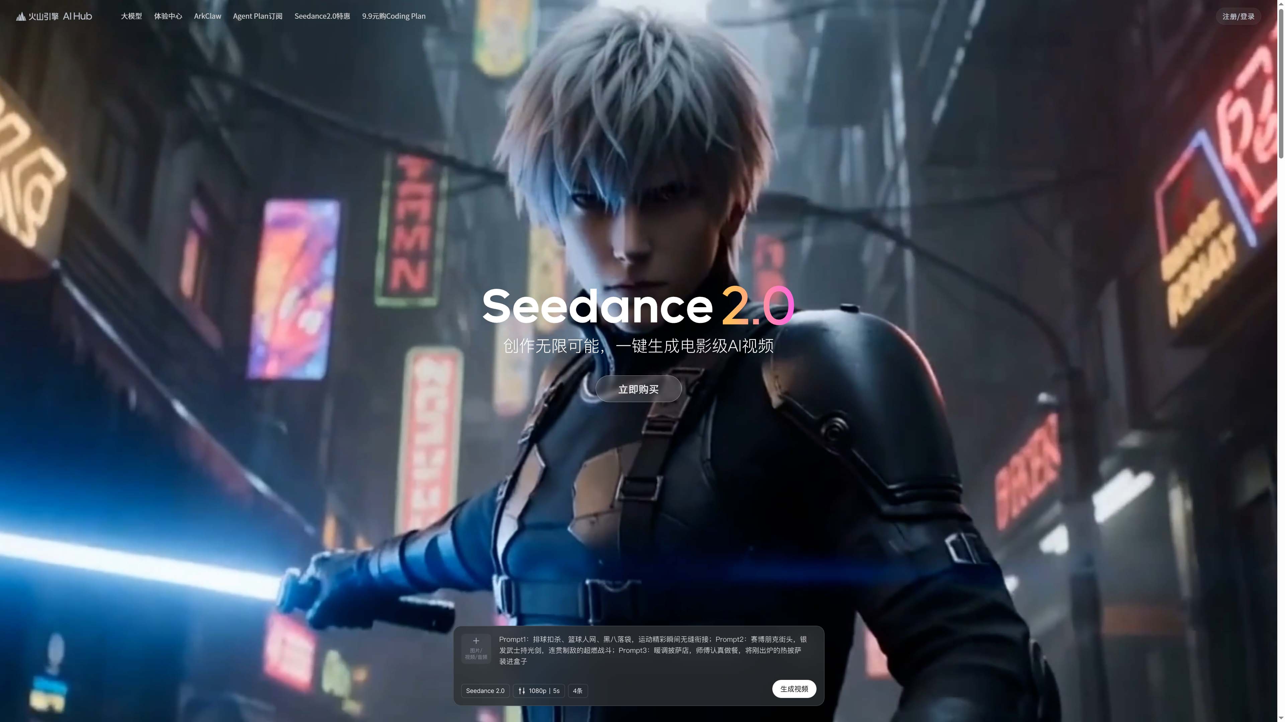The image size is (1285, 722).
Task: Click the sliders icon beside 1080p
Action: (x=522, y=691)
